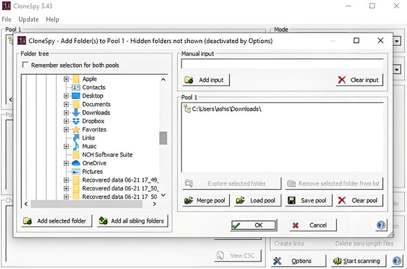This screenshot has height=269, width=407.
Task: Click the Pictures folder icon
Action: pos(76,172)
